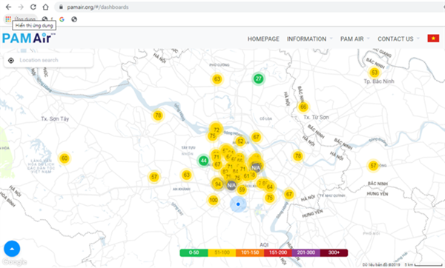Switch language via Vietnam flag icon
This screenshot has width=445, height=268.
433,38
